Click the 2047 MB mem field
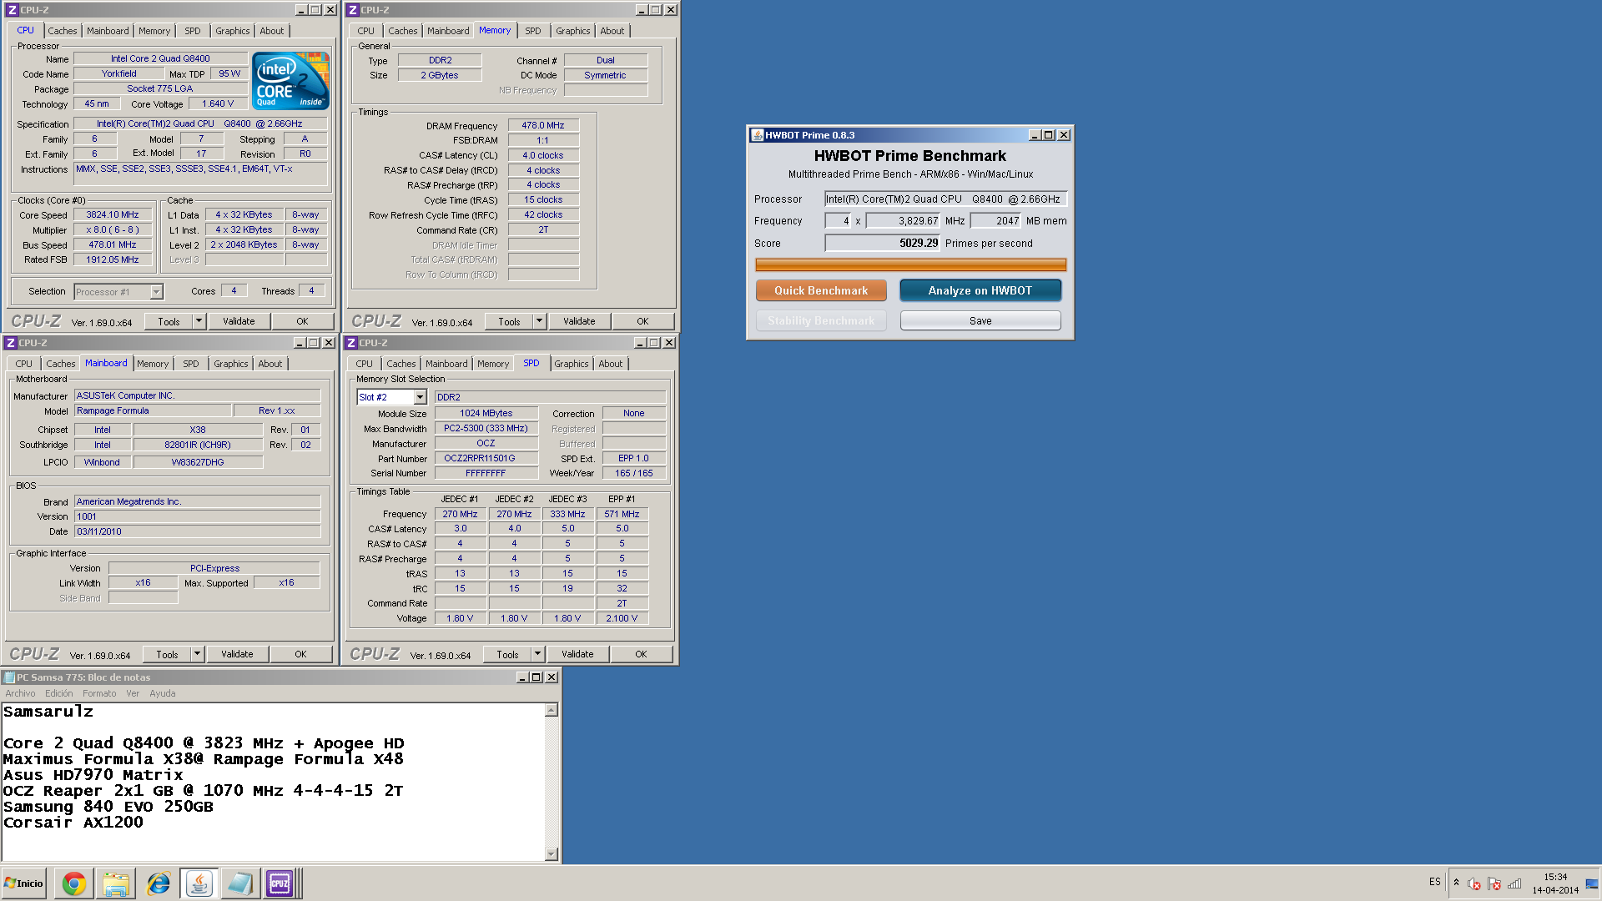Image resolution: width=1602 pixels, height=901 pixels. (995, 221)
